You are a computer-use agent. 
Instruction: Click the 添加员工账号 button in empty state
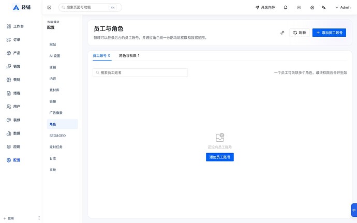click(x=220, y=157)
